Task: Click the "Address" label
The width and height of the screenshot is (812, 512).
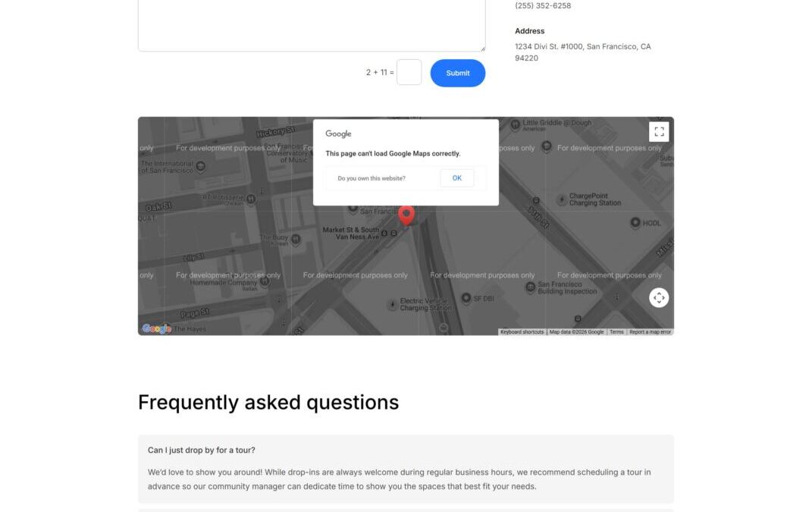Action: click(529, 31)
